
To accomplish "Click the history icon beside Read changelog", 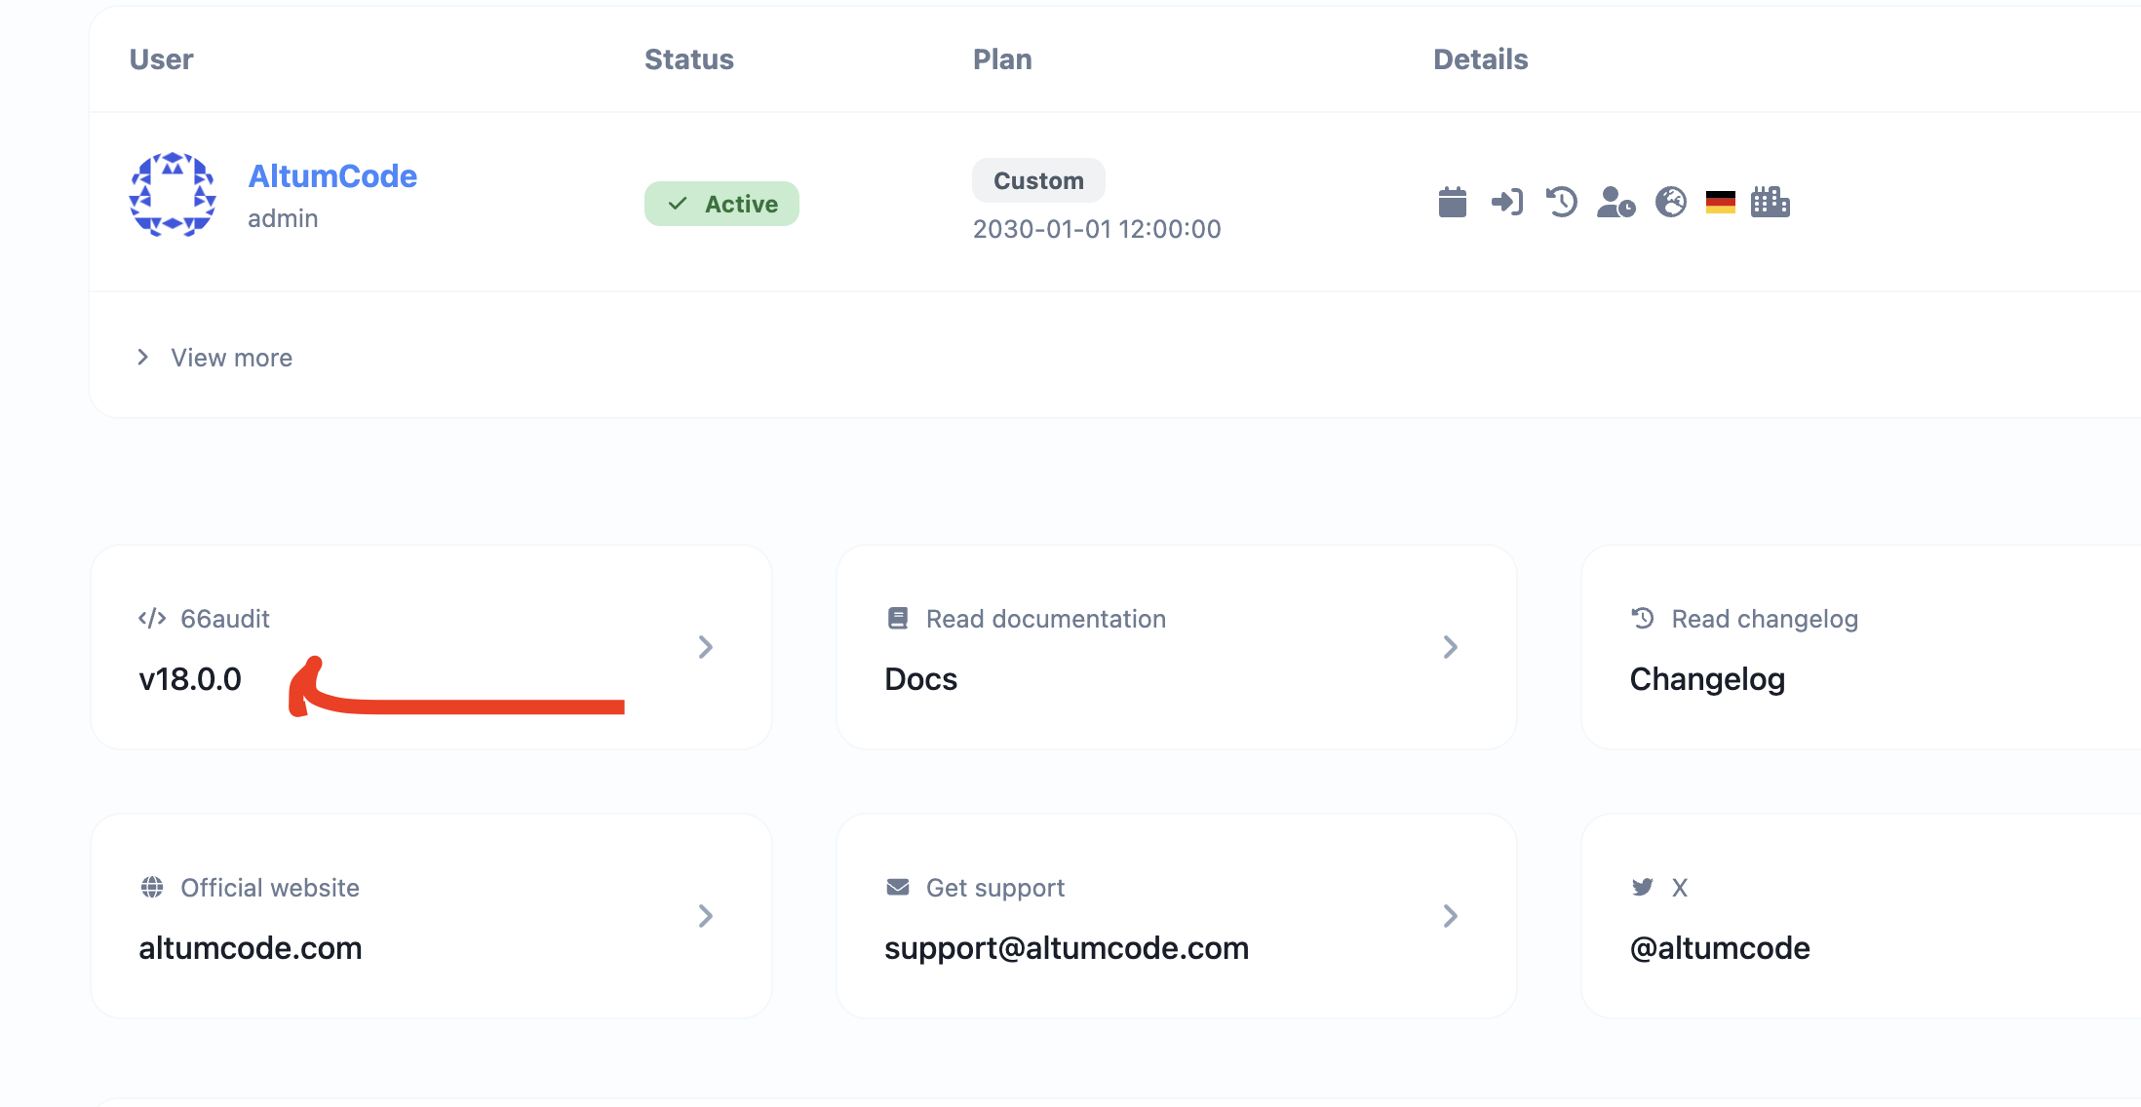I will point(1643,619).
